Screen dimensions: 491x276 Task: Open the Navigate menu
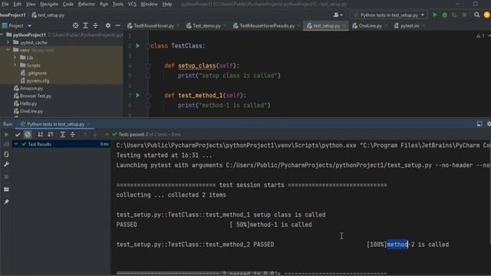pos(49,4)
